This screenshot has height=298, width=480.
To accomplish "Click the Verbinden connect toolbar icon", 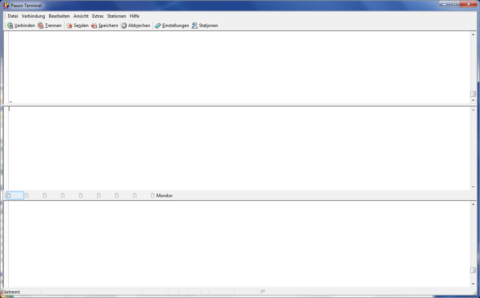I will 10,25.
